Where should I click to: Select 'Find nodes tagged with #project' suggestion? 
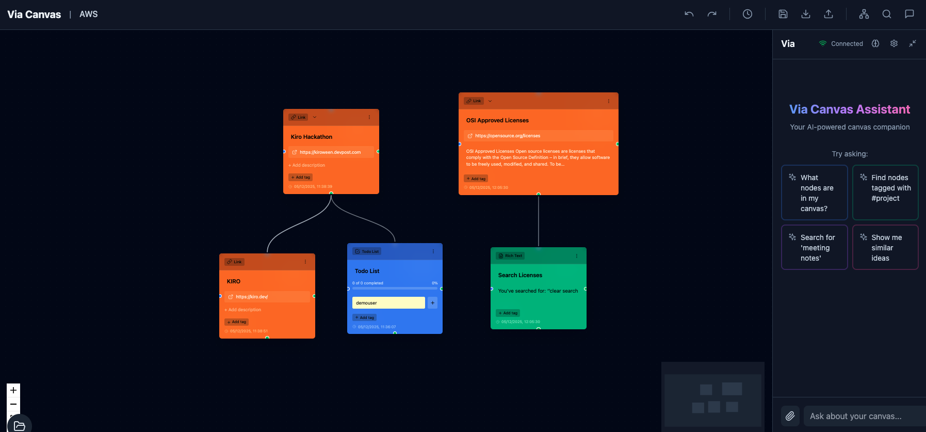point(885,193)
